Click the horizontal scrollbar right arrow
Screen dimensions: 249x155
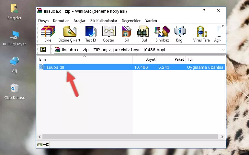[x=222, y=137]
